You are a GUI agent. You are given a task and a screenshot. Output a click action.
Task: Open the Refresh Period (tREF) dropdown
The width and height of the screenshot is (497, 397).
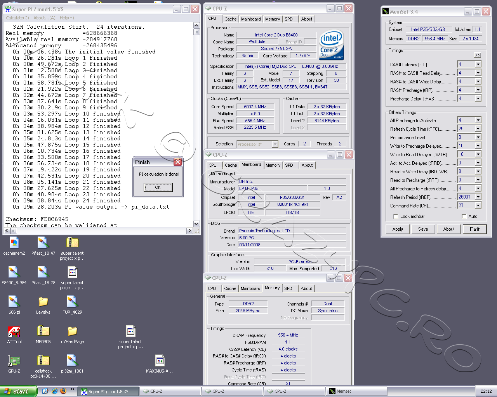click(478, 197)
